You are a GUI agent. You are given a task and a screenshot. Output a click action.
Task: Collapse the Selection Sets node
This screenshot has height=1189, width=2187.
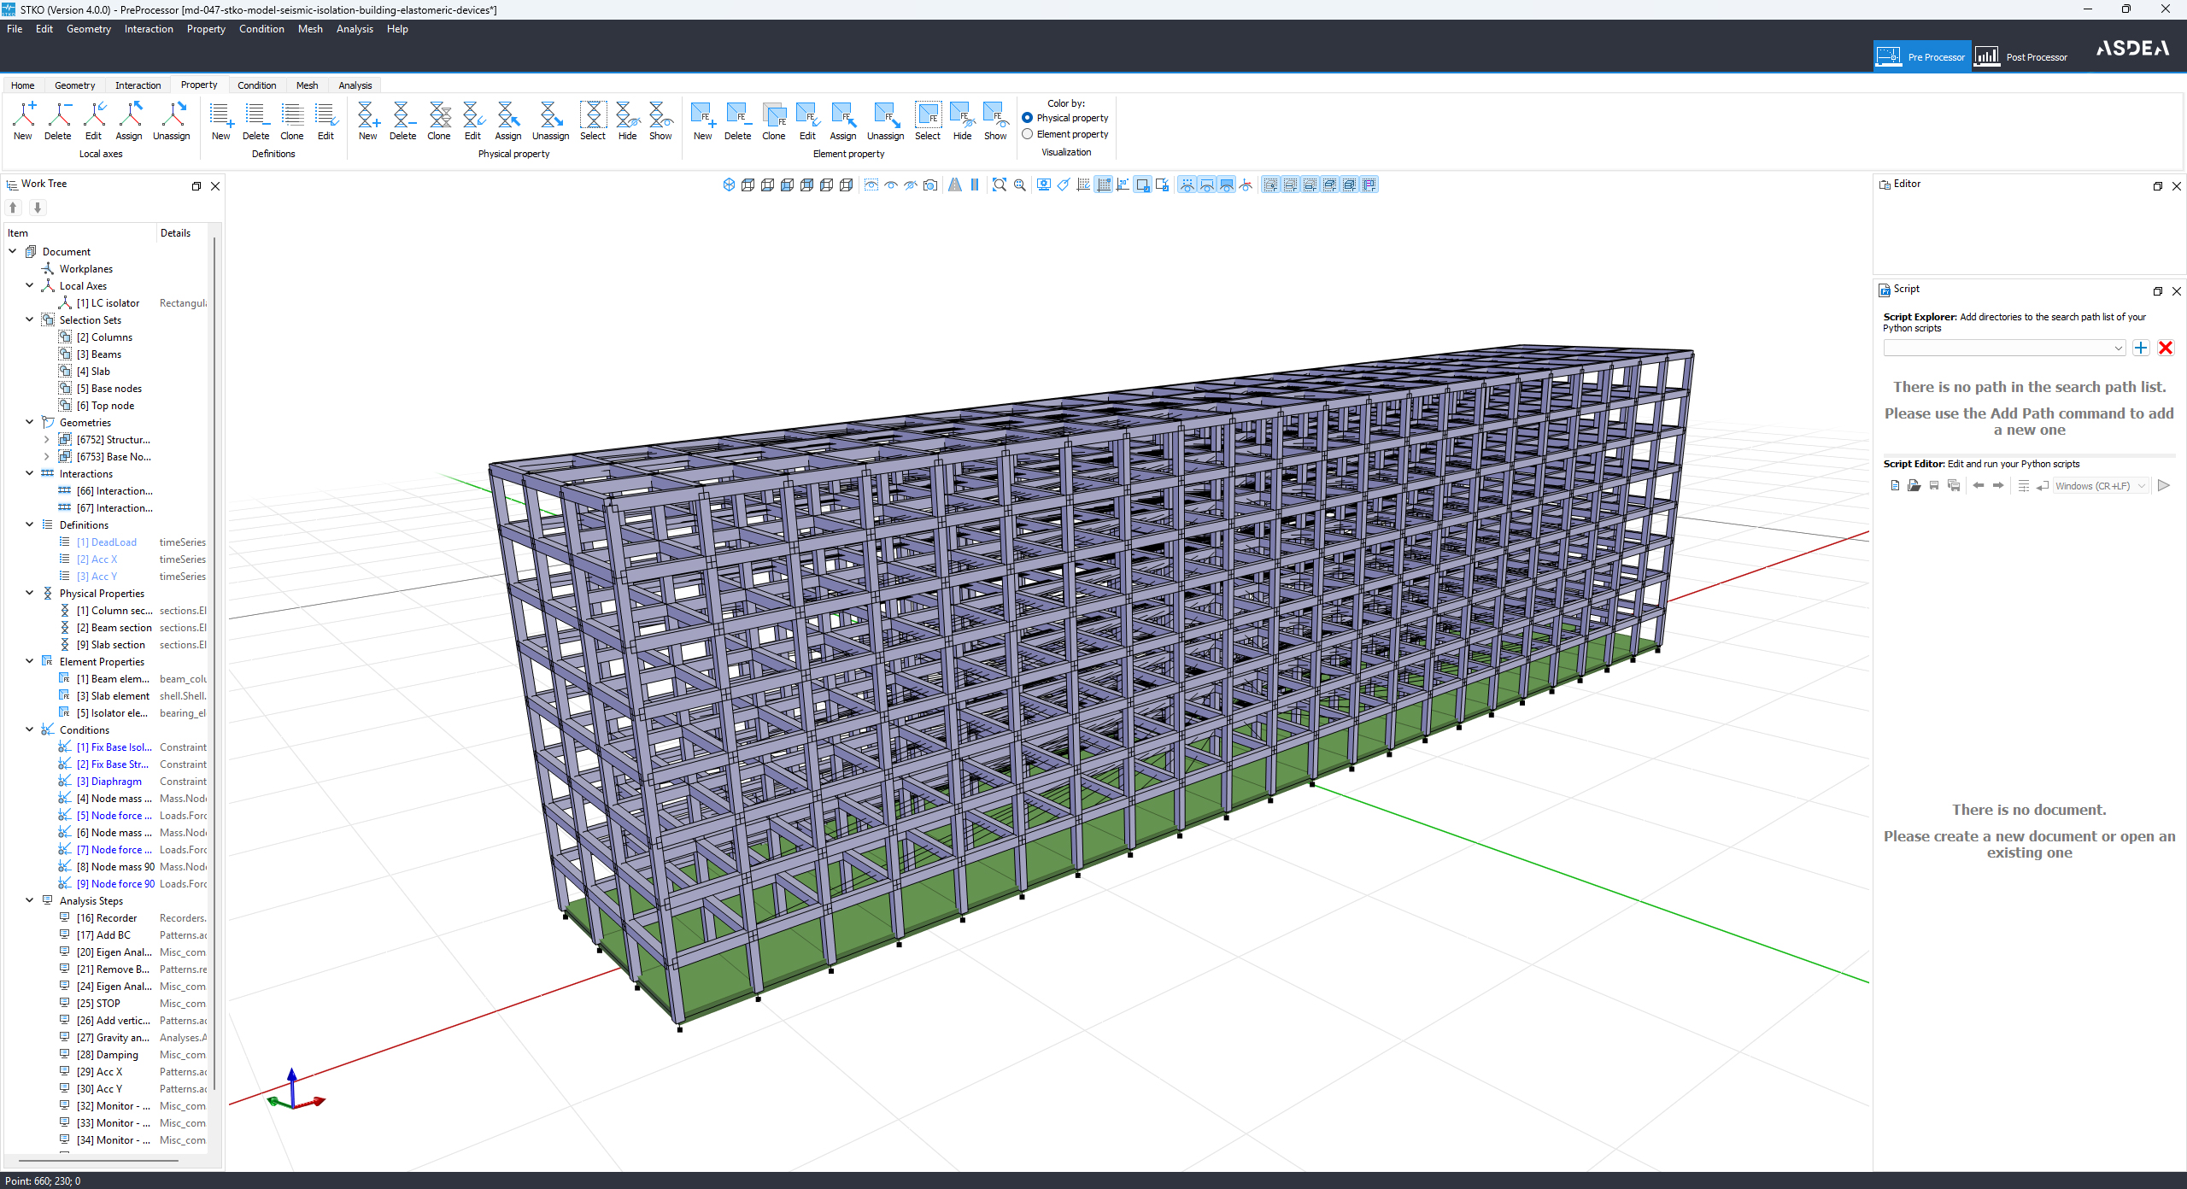click(30, 319)
